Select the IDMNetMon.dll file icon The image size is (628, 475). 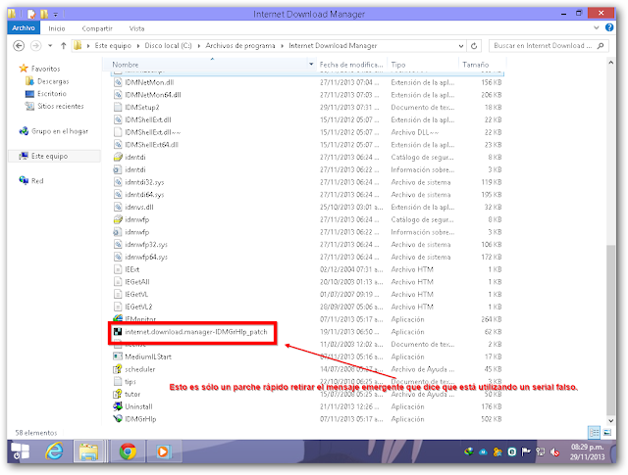(x=118, y=82)
